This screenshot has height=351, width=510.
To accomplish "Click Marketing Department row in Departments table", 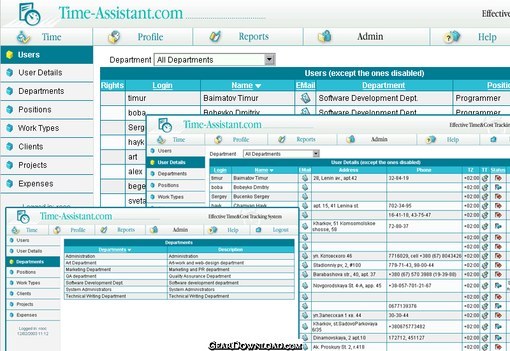I will click(179, 269).
